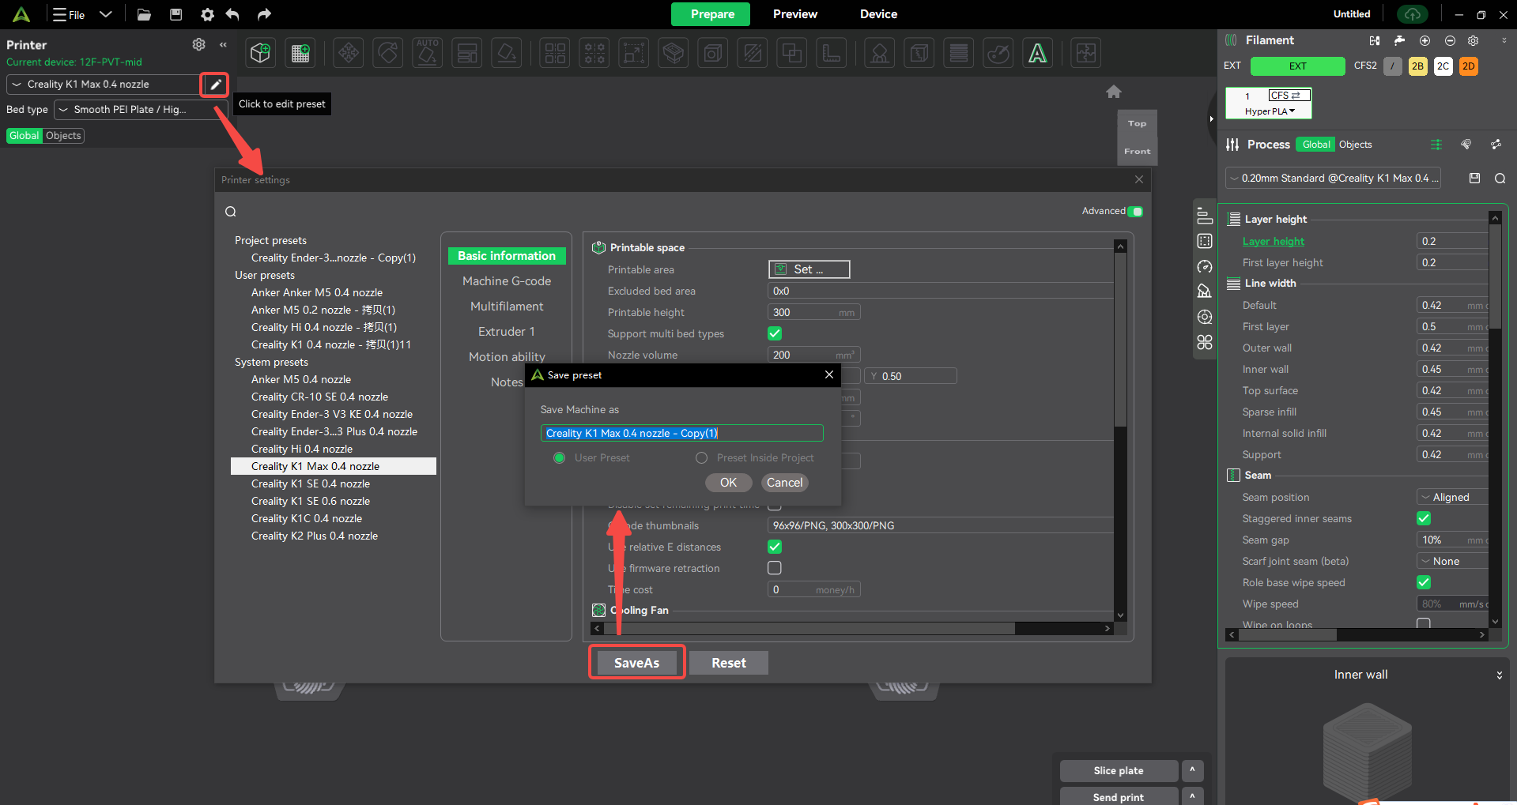Screen dimensions: 1517x805
Task: Click the pencil edit preset icon
Action: pos(215,85)
